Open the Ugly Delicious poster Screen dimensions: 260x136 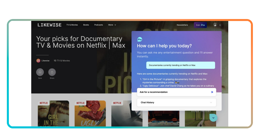[90, 114]
